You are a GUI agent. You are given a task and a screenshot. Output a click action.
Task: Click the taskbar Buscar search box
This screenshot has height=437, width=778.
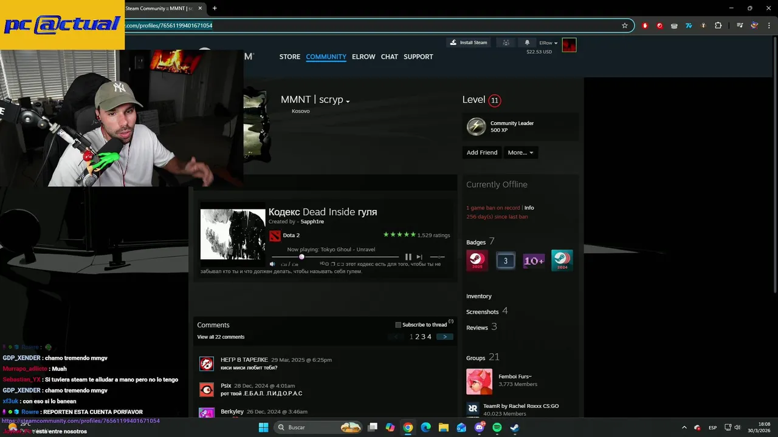click(318, 427)
